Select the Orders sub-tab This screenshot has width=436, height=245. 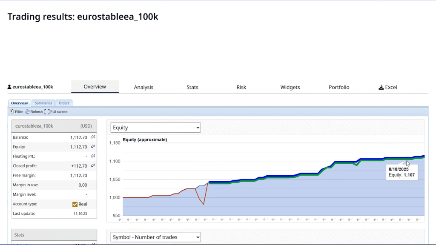pyautogui.click(x=64, y=103)
